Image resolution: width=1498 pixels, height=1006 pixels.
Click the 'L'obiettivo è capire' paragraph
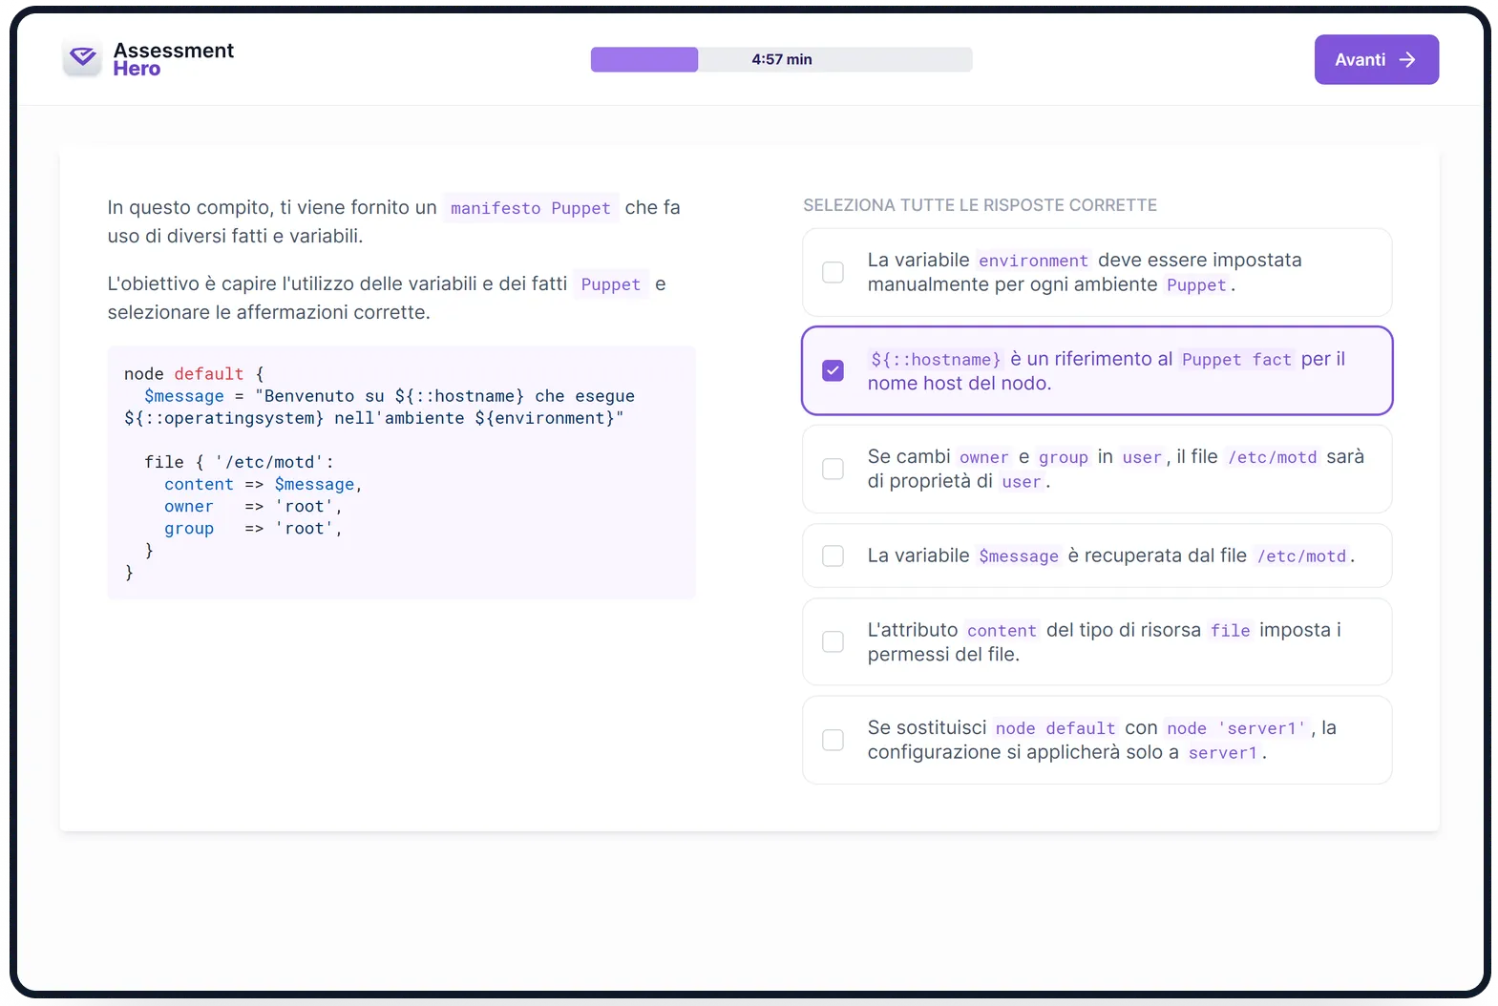click(387, 298)
